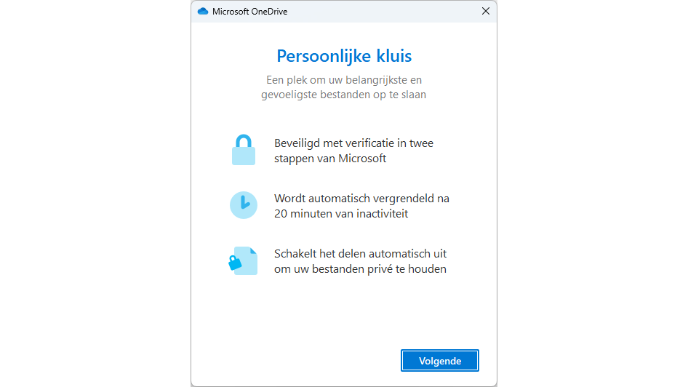This screenshot has height=387, width=688.
Task: Click the "Een plek om uw belangrijkste" subtitle line
Action: coord(344,80)
